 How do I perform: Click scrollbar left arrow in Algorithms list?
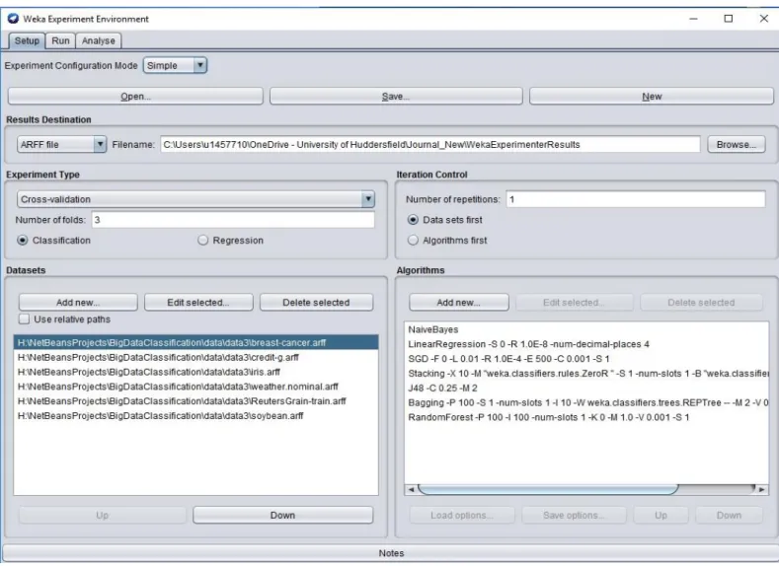411,490
